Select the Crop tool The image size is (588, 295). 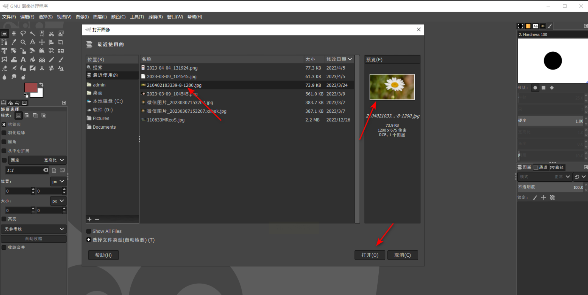coord(60,42)
